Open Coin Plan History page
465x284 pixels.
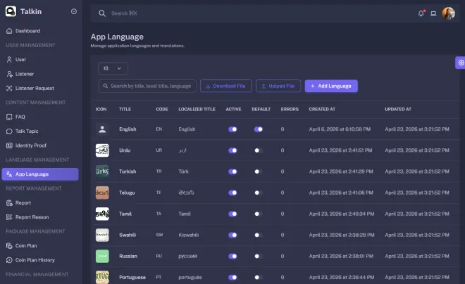[x=40, y=260]
